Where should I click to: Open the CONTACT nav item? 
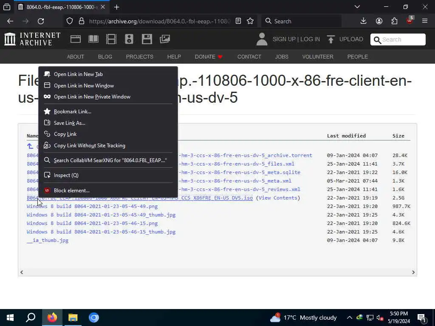(249, 57)
